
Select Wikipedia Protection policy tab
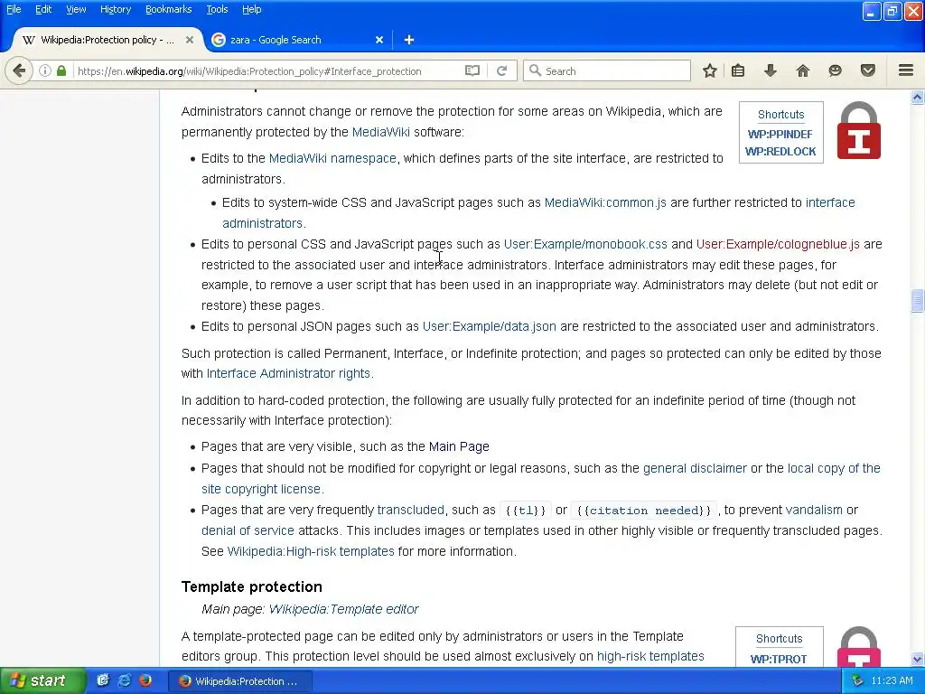tap(107, 40)
